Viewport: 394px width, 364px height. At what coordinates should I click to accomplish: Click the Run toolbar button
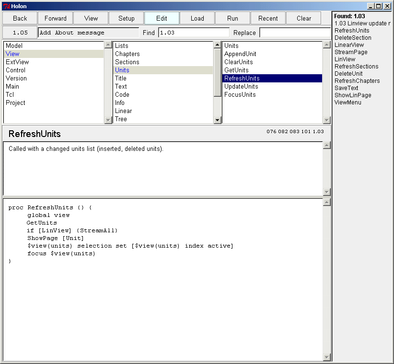[x=232, y=18]
